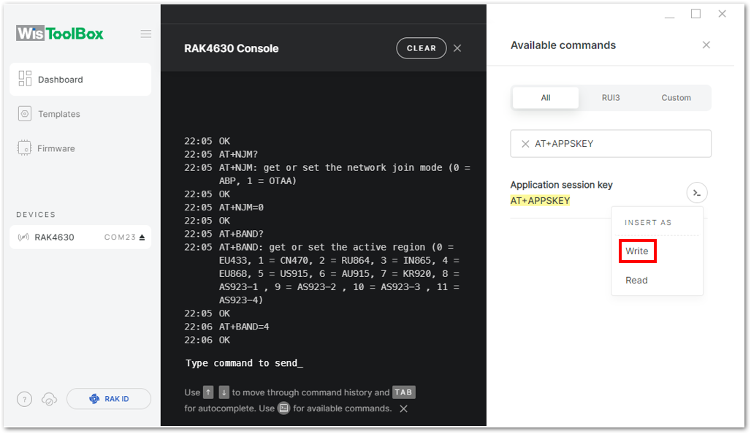Click the Application session key label
This screenshot has width=751, height=434.
point(561,185)
